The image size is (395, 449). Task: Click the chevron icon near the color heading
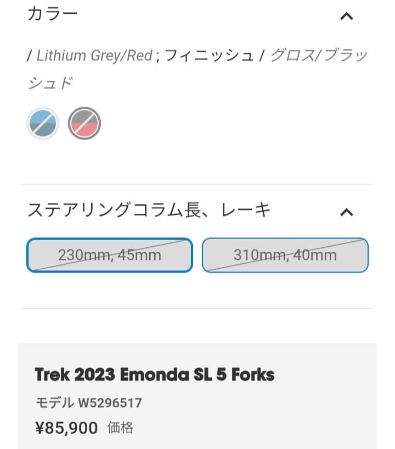point(347,16)
